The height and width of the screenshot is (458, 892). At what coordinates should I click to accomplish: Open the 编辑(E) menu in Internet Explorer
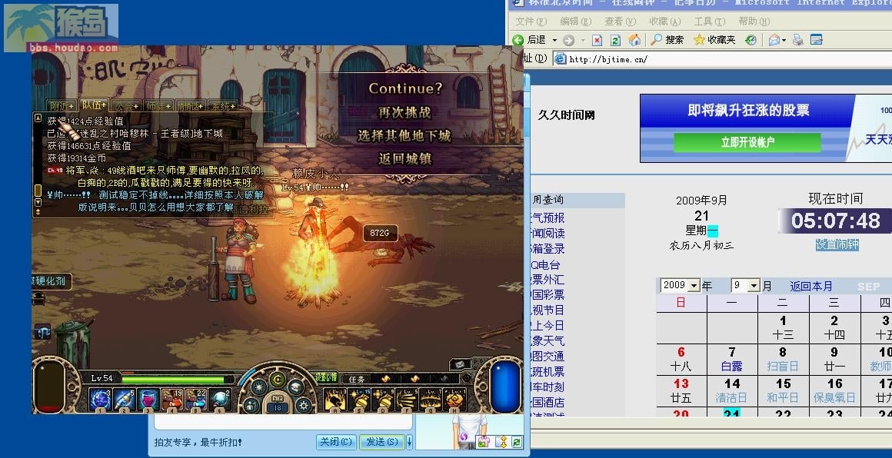coord(576,21)
